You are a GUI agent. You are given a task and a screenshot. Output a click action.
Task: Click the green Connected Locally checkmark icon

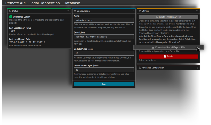(x=11, y=17)
